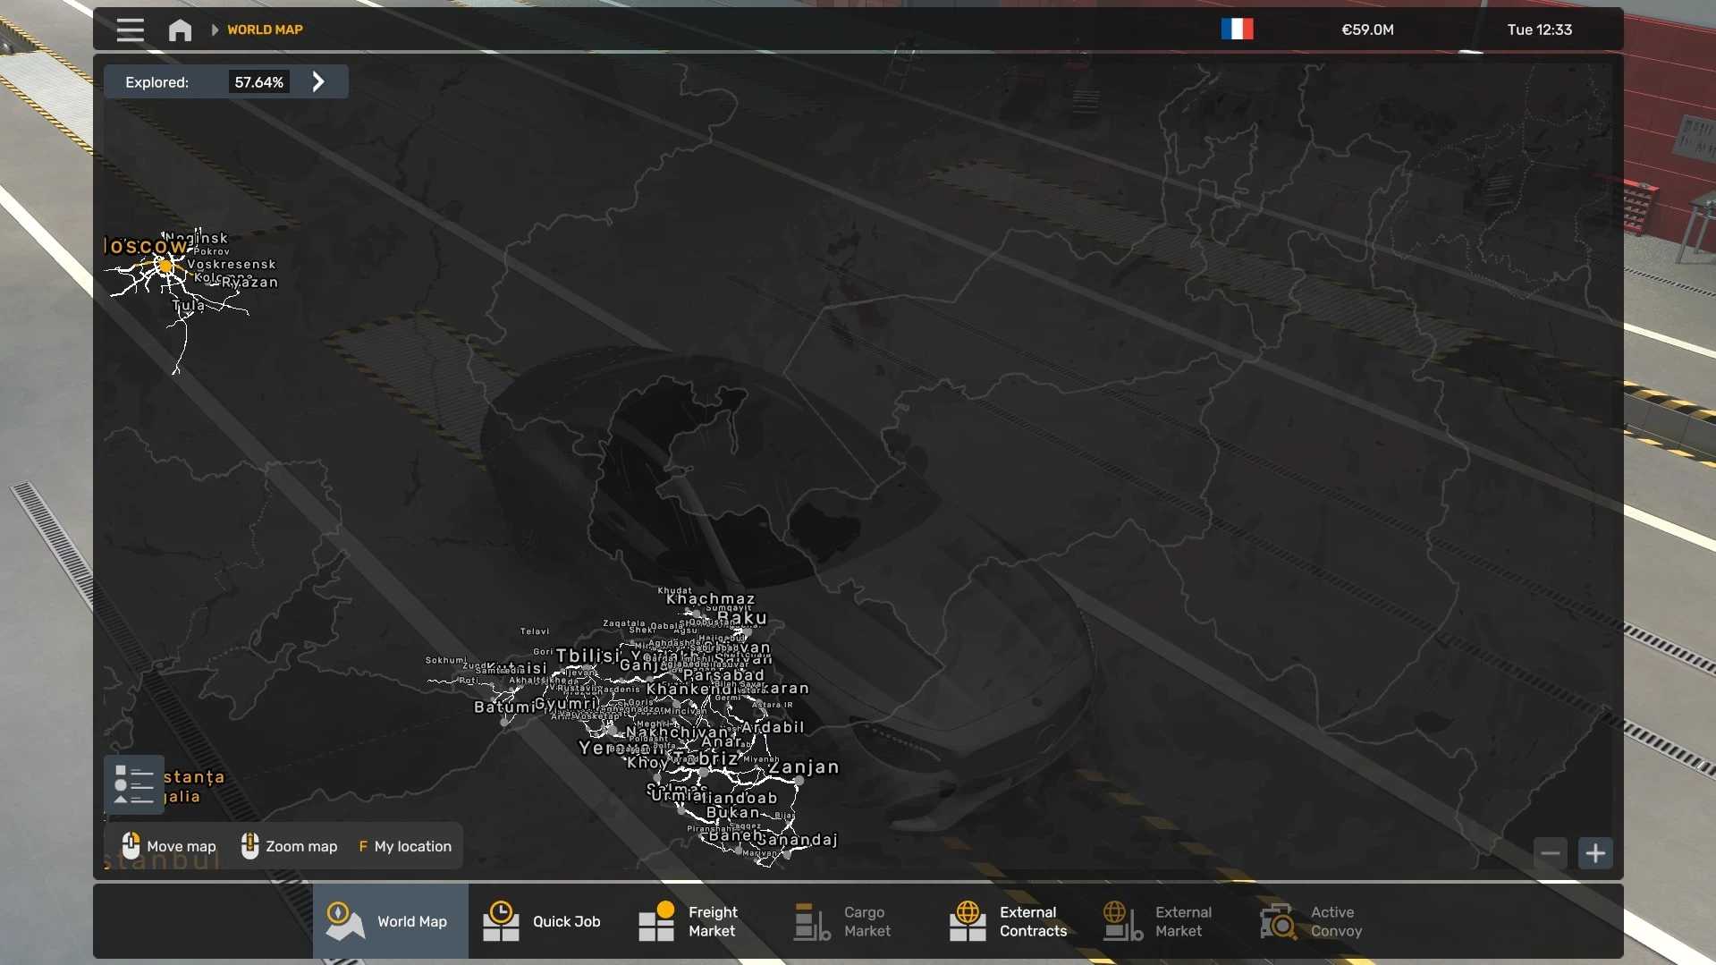
Task: Click the breadcrumb arrow before WORLD MAP
Action: point(215,30)
